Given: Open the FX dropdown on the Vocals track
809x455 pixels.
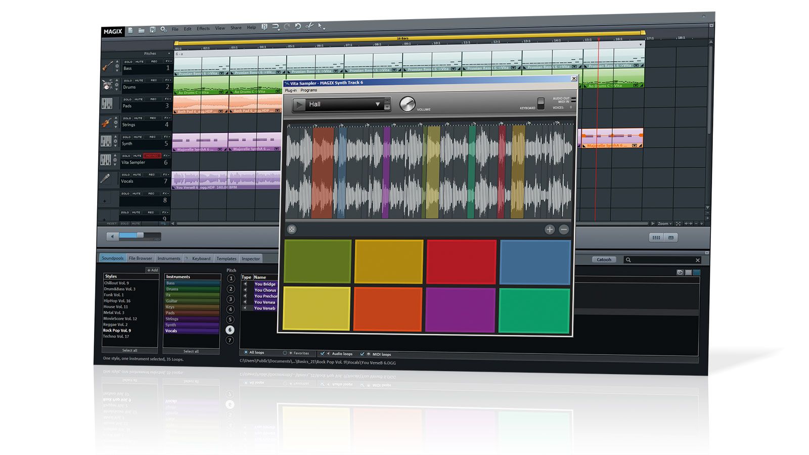Looking at the screenshot, I should (x=167, y=174).
